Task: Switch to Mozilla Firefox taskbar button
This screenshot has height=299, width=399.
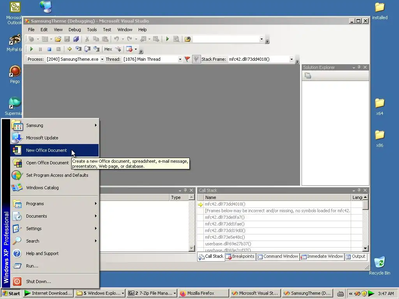Action: coord(203,294)
